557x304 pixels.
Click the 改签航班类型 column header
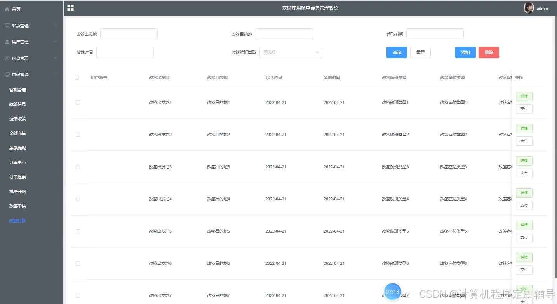pyautogui.click(x=394, y=78)
